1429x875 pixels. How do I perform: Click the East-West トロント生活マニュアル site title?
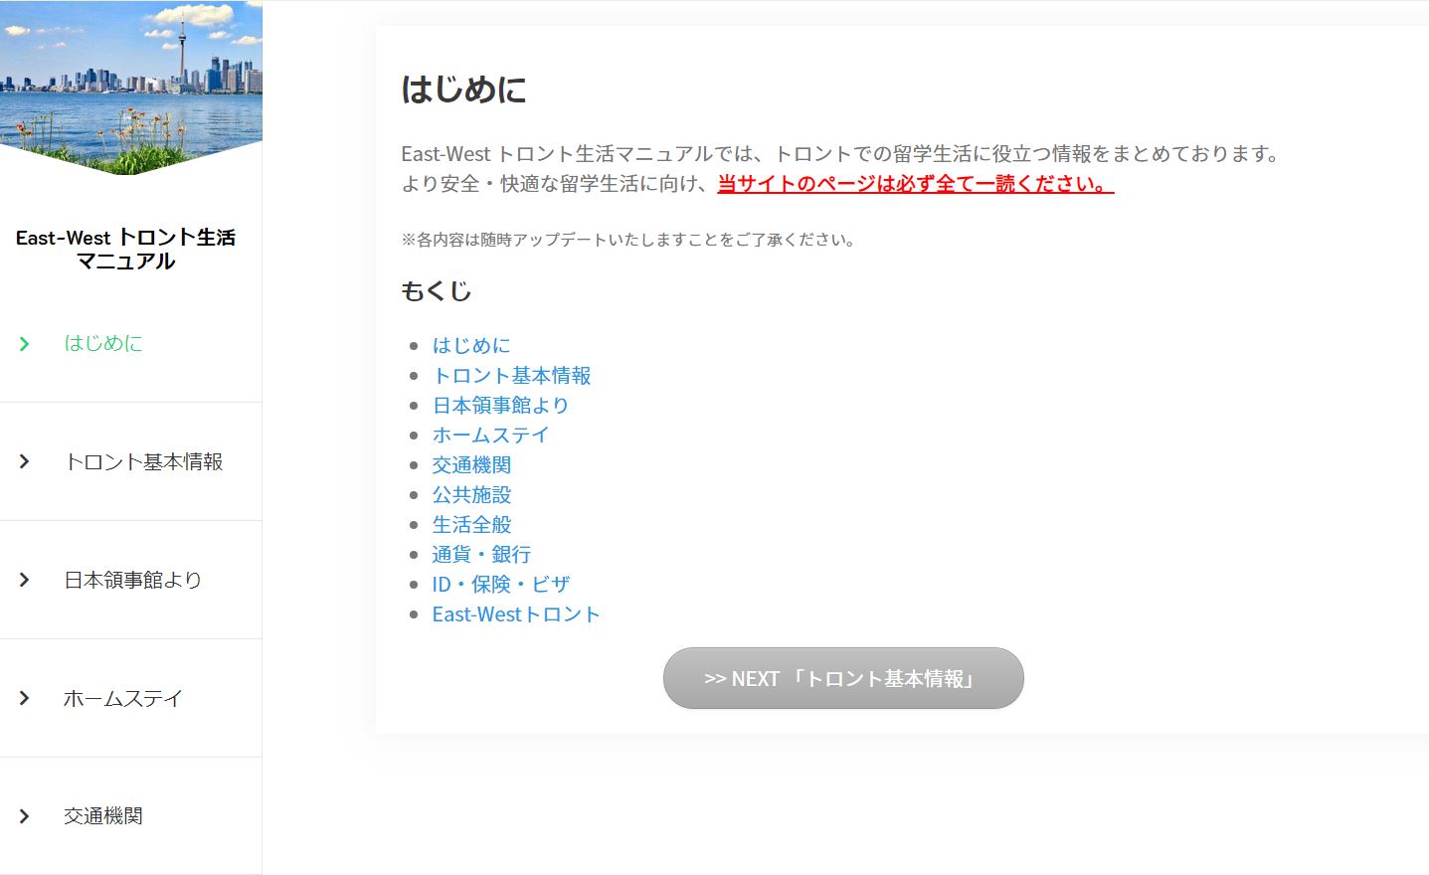126,249
